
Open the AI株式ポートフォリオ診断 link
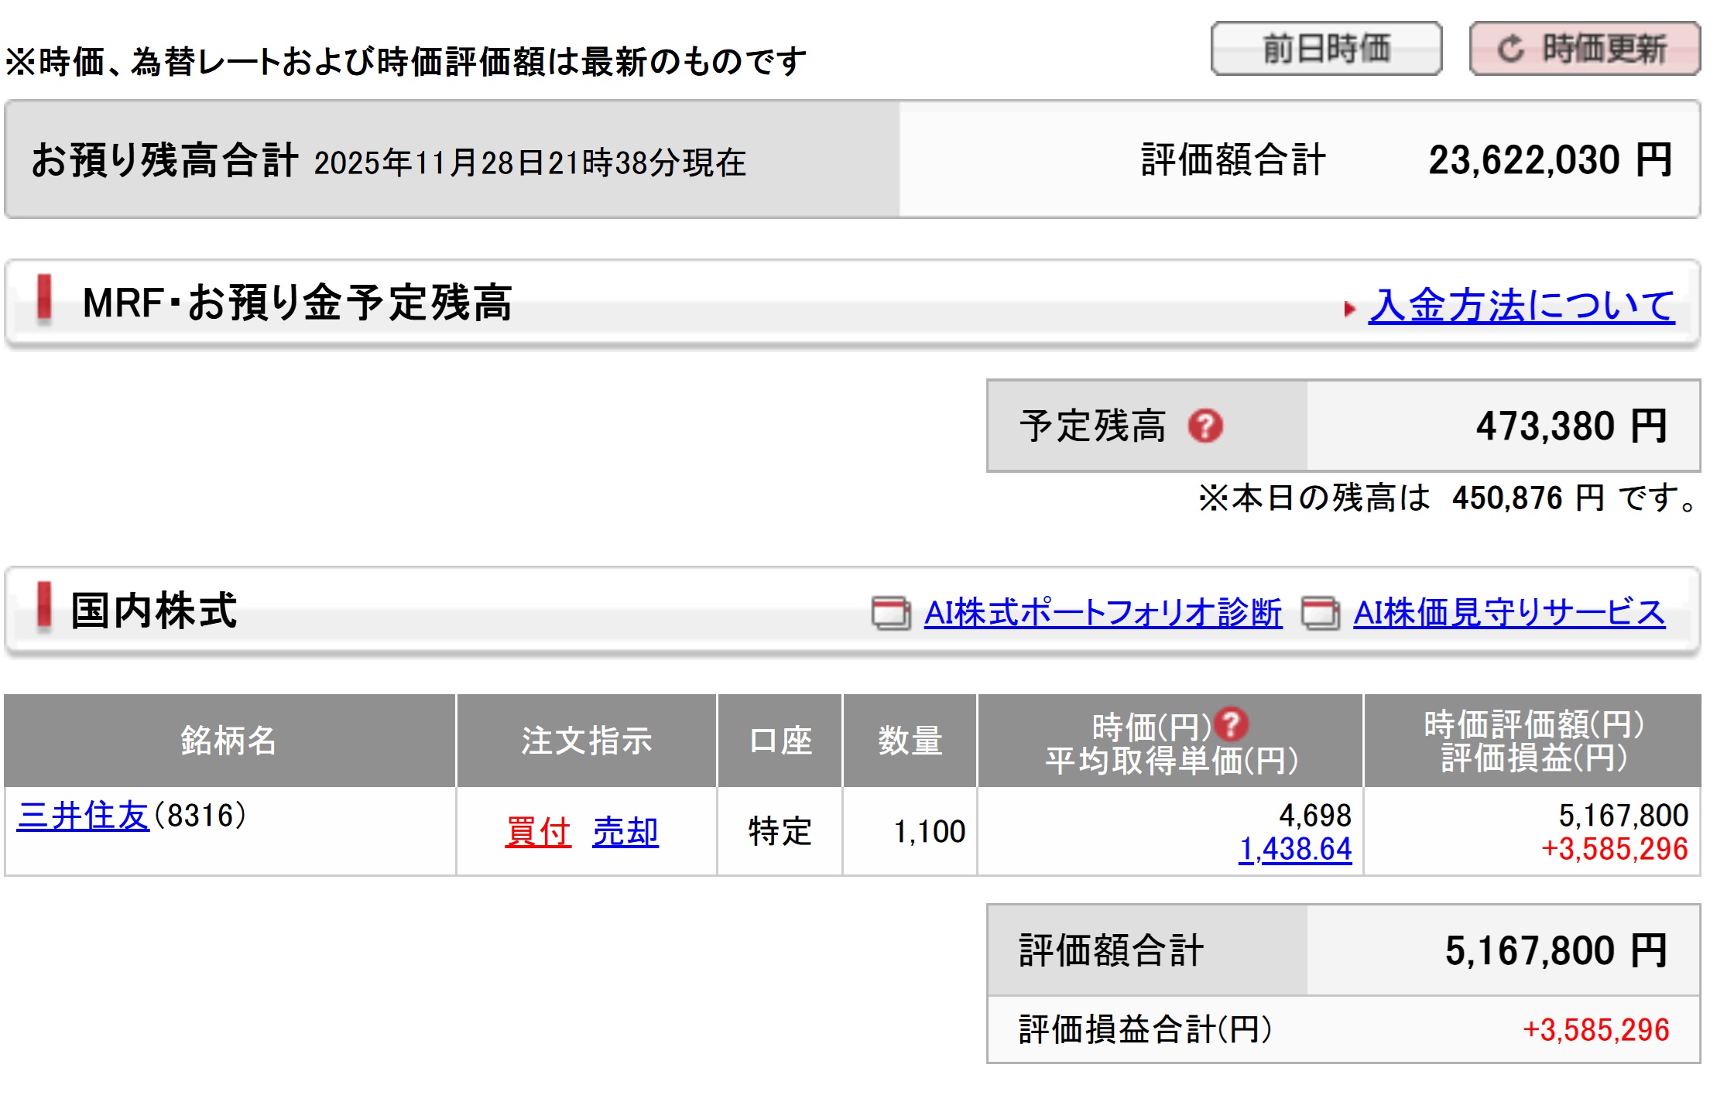point(1103,613)
